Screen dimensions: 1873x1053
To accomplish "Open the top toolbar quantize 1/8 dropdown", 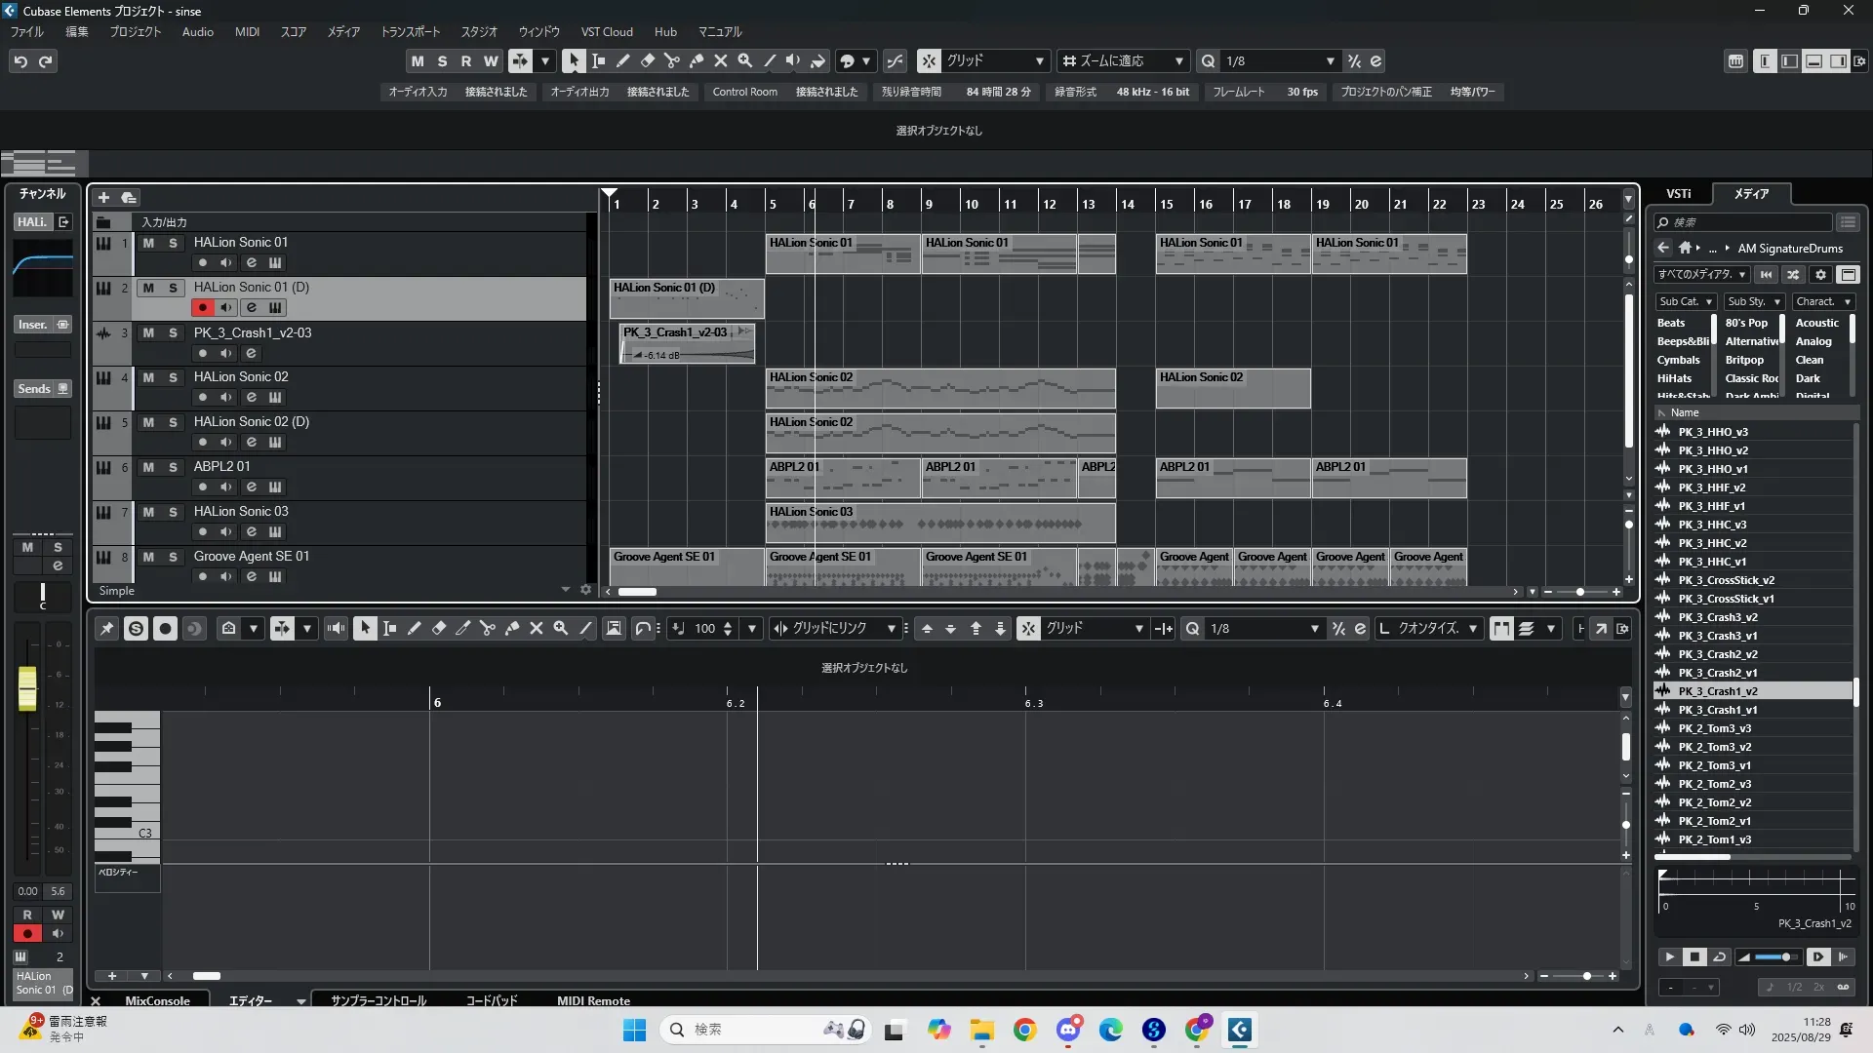I will (1330, 61).
